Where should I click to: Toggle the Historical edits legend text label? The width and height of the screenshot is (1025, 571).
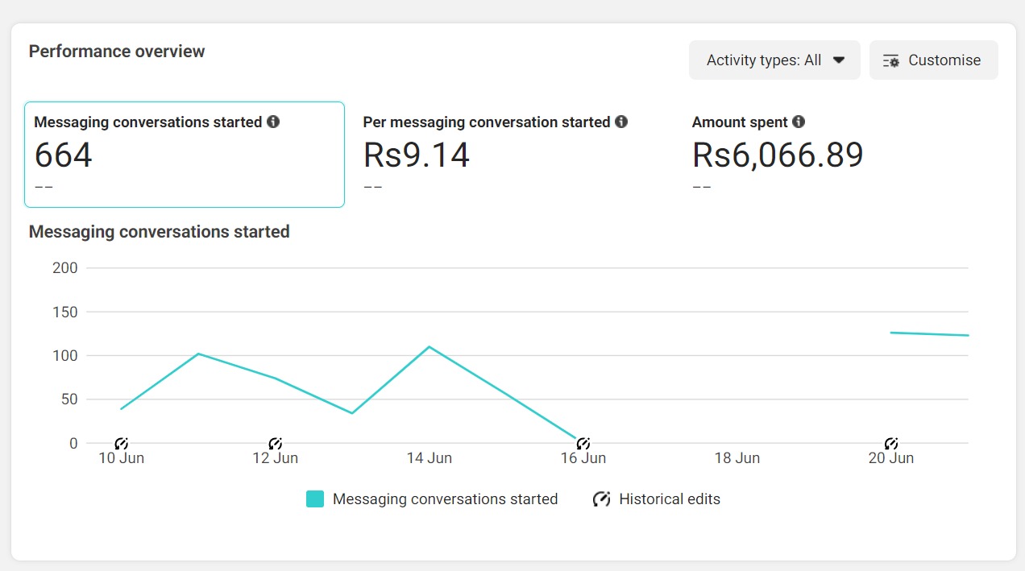[669, 499]
